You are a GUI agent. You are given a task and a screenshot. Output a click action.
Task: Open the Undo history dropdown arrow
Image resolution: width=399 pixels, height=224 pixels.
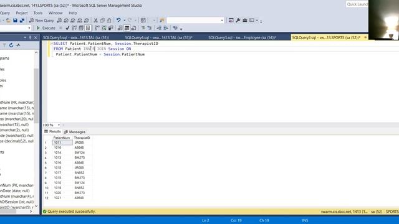pyautogui.click(x=125, y=21)
